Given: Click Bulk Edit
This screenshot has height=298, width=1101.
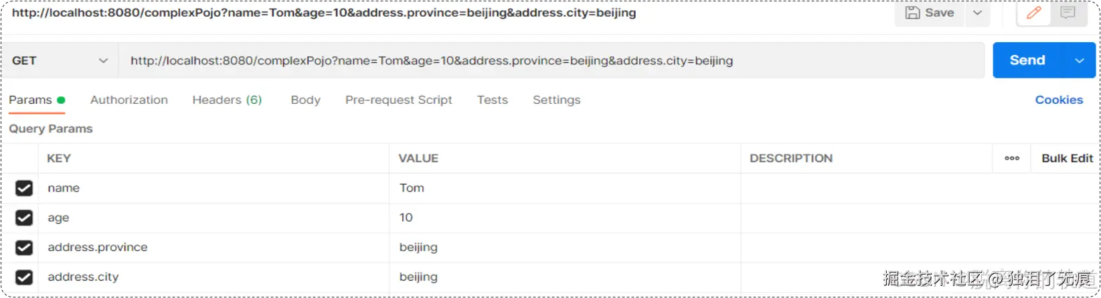Looking at the screenshot, I should click(1067, 158).
